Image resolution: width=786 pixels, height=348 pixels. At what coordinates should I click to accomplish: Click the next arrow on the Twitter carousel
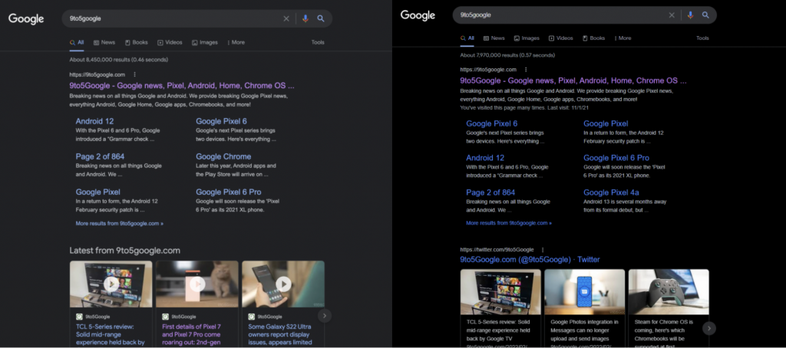click(708, 328)
